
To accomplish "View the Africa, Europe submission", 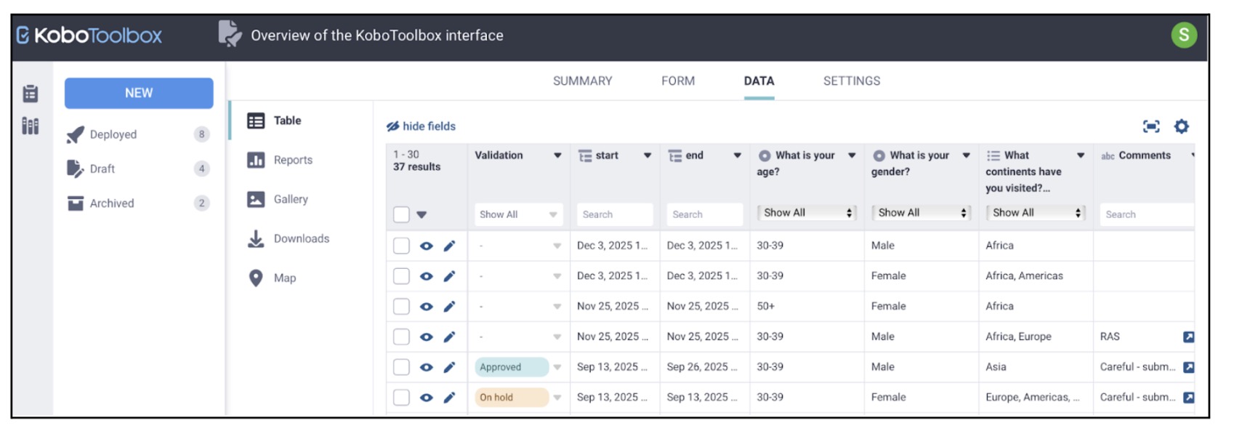I will [427, 337].
